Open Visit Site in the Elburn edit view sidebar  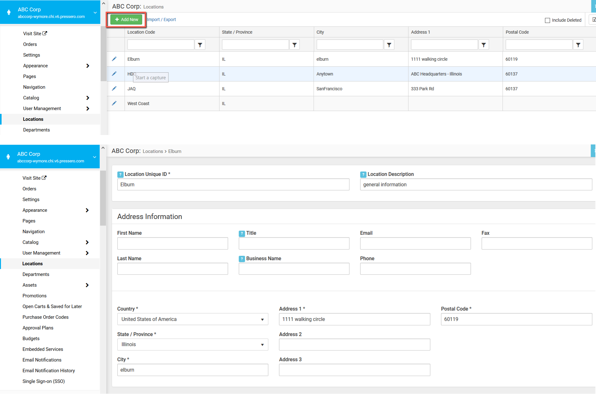[x=34, y=178]
